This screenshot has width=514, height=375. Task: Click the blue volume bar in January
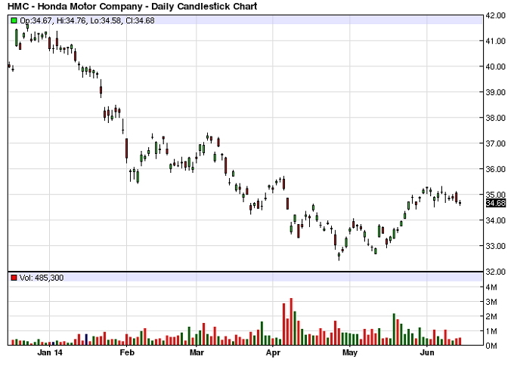[87, 340]
